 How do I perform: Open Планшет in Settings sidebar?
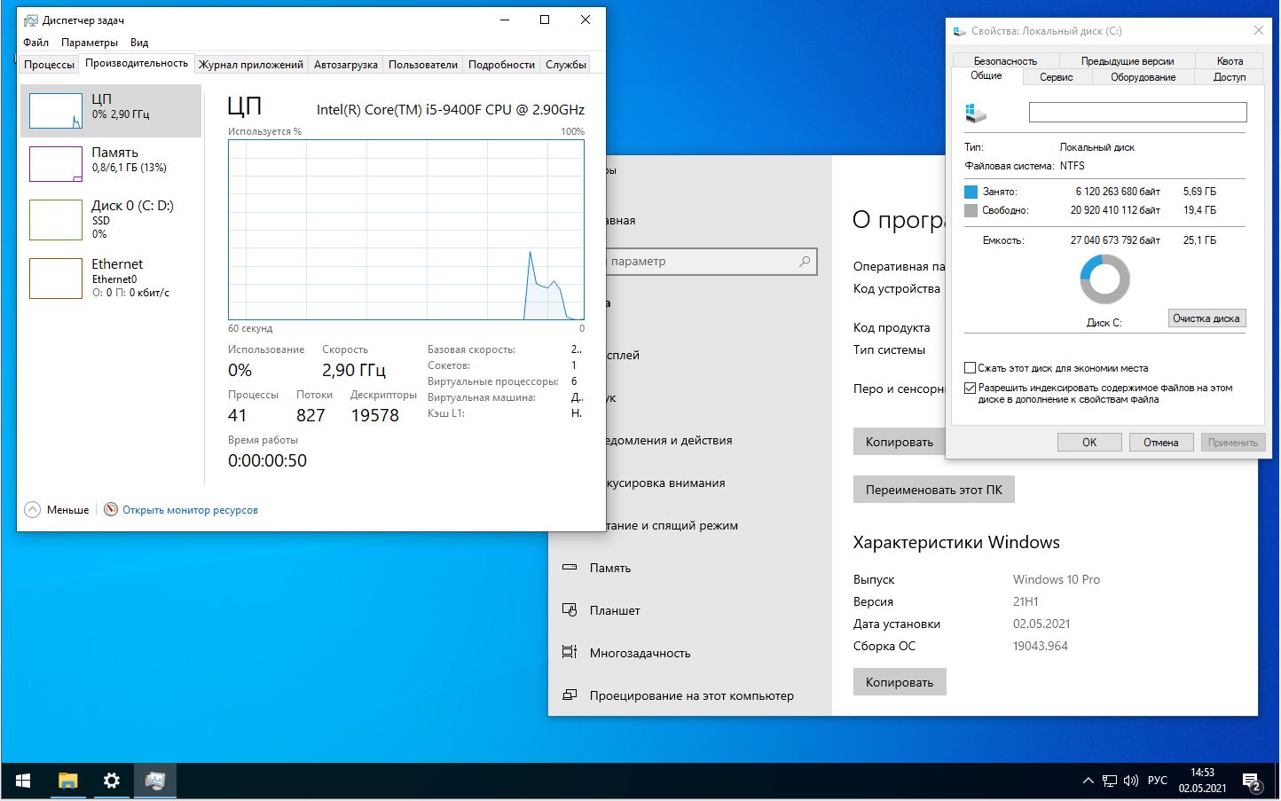(x=615, y=610)
